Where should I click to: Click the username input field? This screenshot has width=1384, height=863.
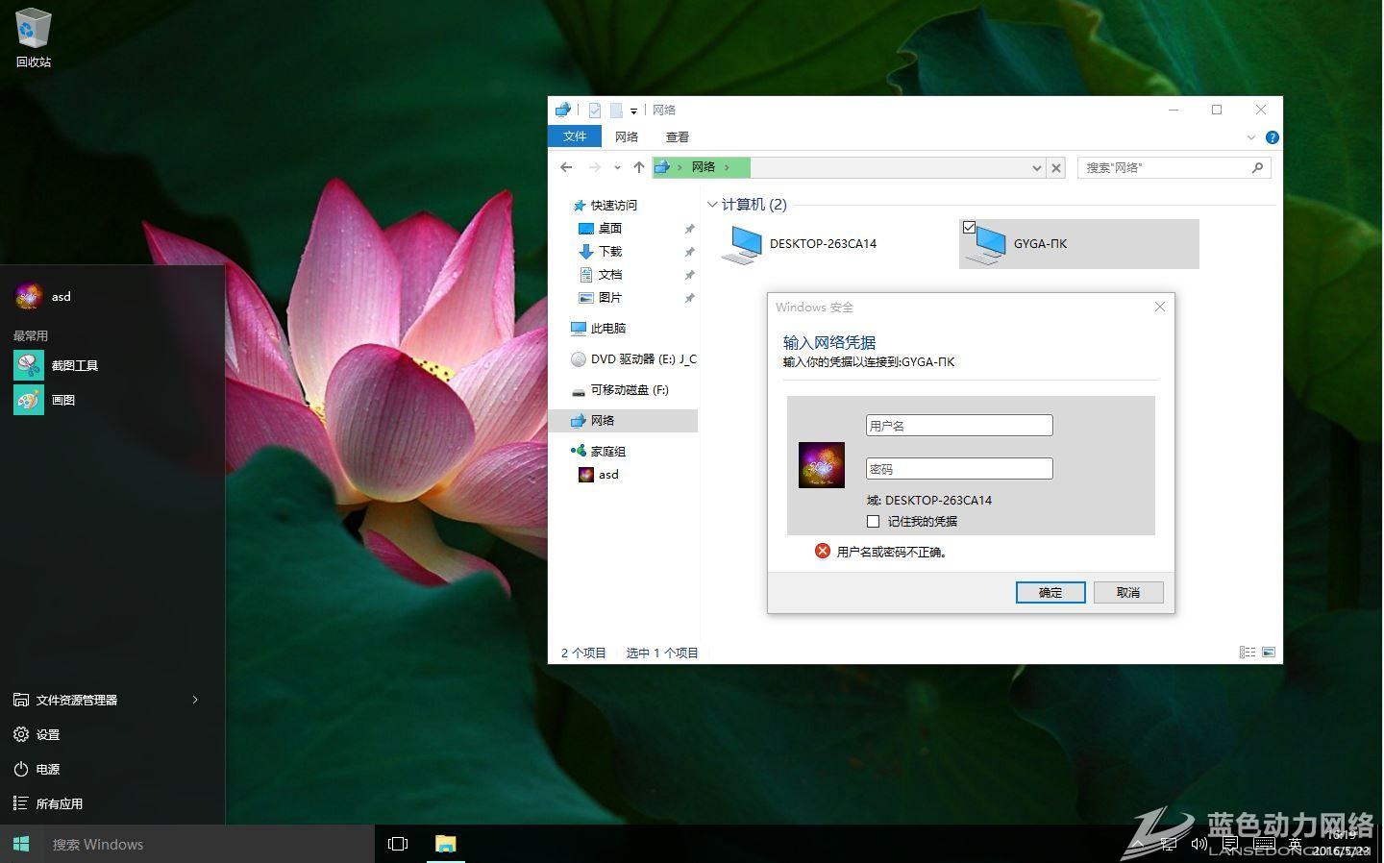coord(959,425)
